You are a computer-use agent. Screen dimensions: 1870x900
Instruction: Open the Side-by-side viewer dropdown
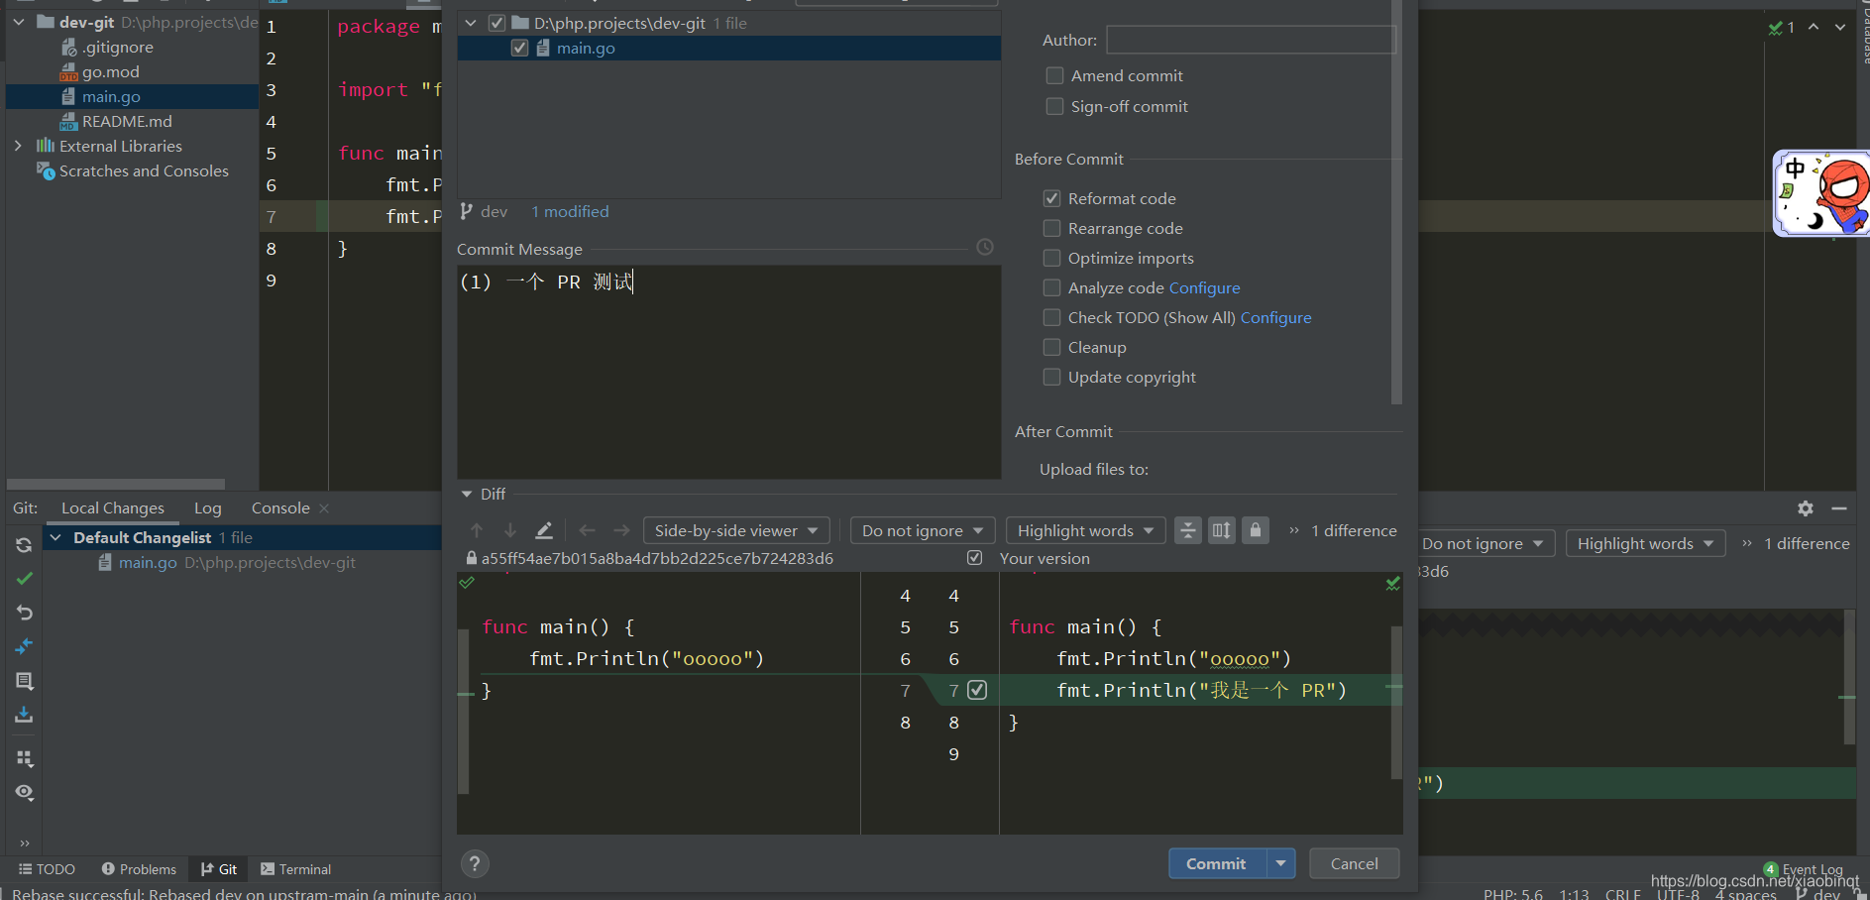click(x=736, y=530)
